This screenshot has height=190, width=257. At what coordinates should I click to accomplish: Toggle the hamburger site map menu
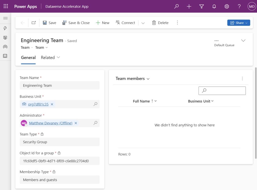click(6, 18)
